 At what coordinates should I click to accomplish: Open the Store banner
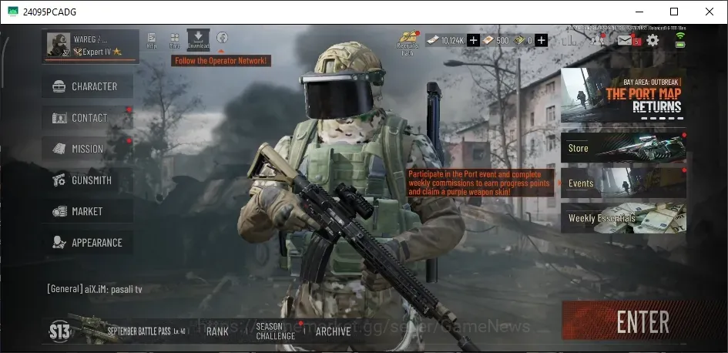coord(623,148)
